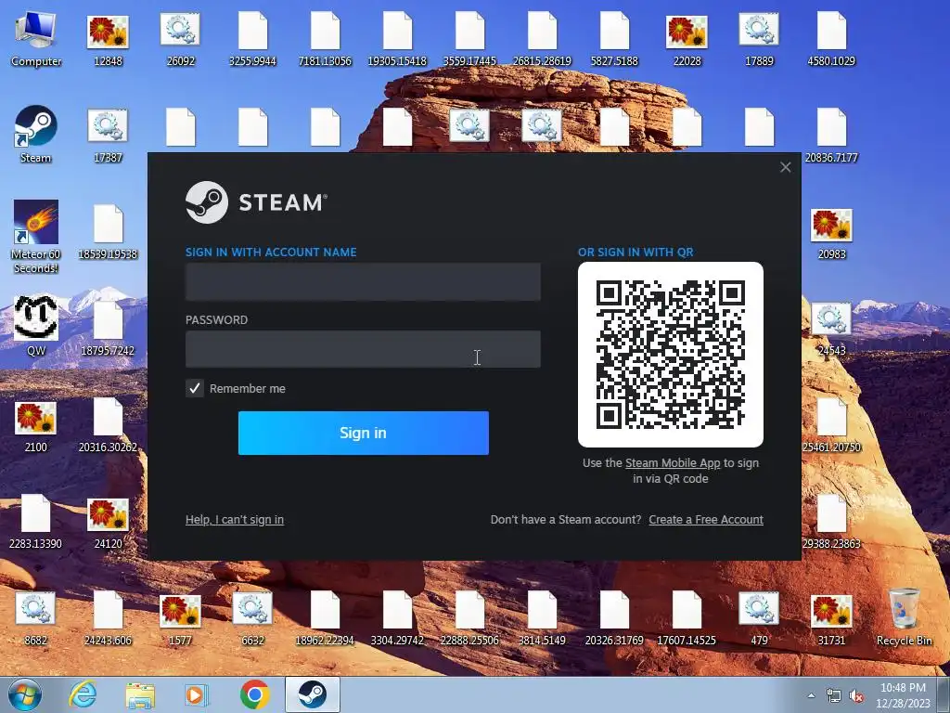Show hidden system tray icons
This screenshot has width=950, height=713.
[811, 695]
